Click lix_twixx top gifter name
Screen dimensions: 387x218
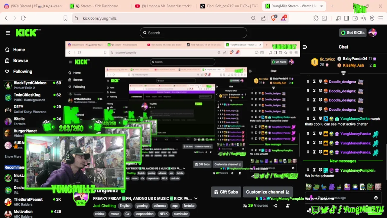pyautogui.click(x=327, y=59)
